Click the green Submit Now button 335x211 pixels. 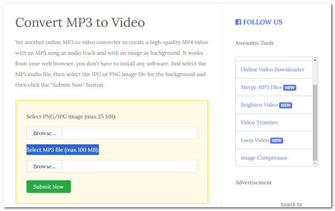49,187
